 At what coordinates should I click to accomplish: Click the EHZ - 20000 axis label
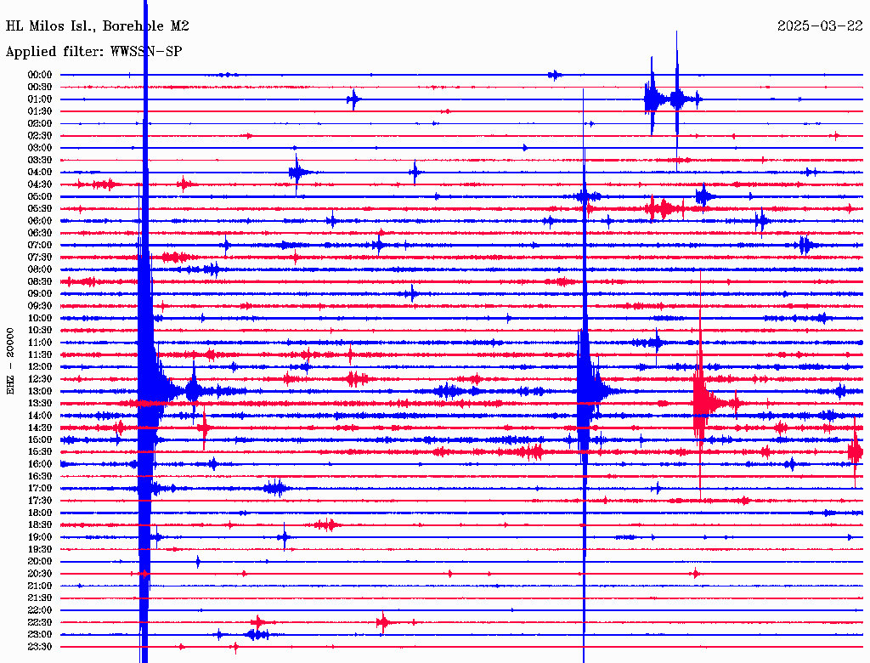point(10,361)
